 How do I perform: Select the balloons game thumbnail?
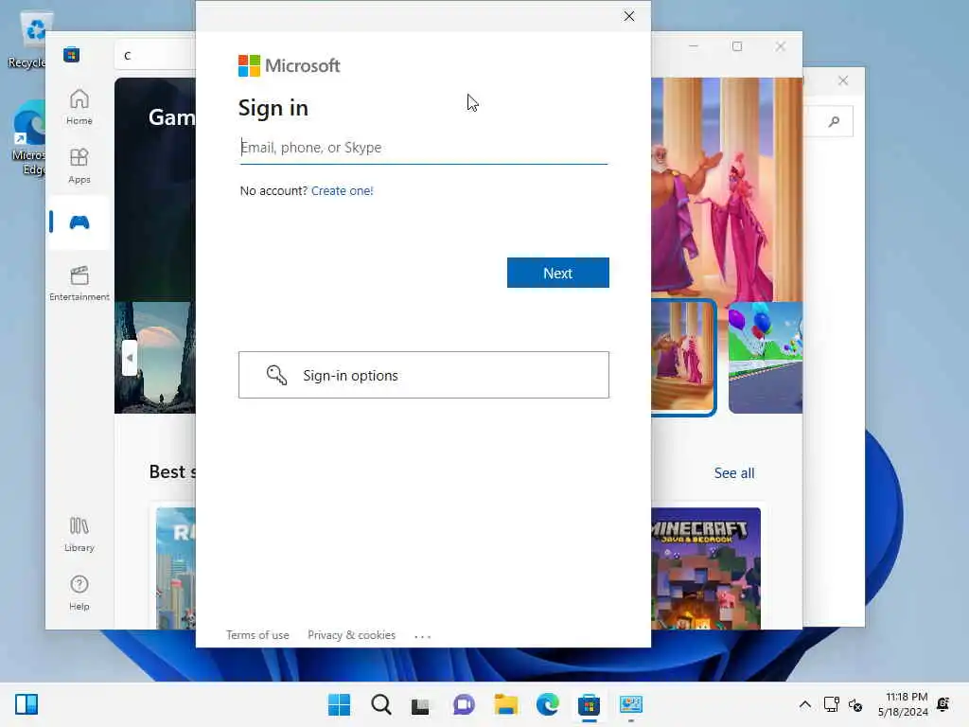click(x=765, y=357)
